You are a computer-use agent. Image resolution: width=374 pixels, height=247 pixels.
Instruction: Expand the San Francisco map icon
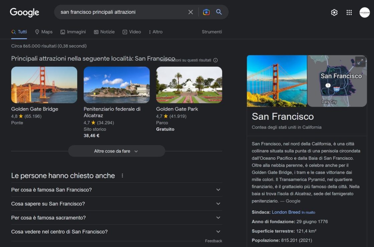pos(360,61)
